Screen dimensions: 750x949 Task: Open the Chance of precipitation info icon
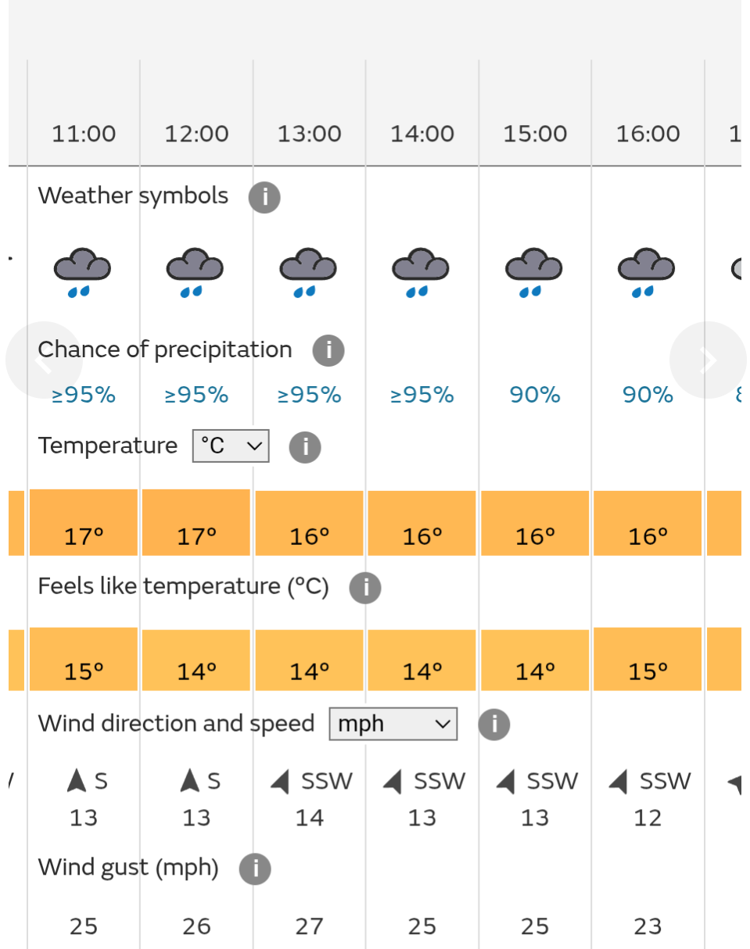tap(328, 351)
